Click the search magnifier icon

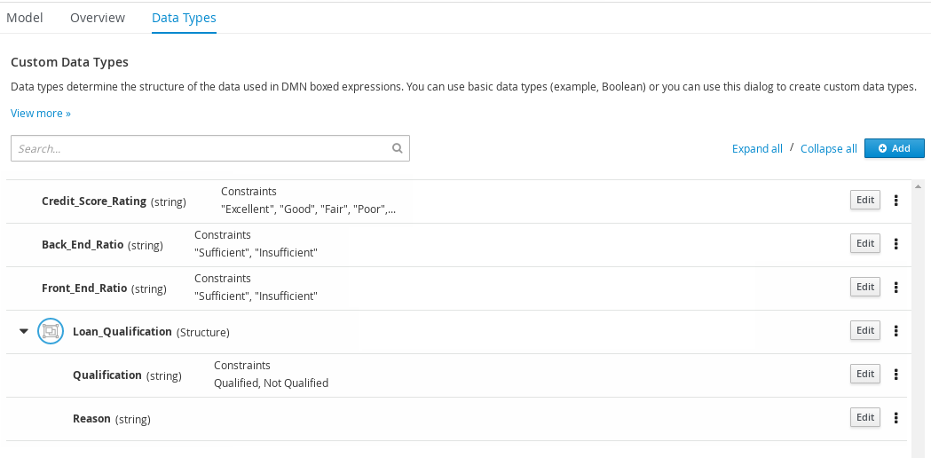[398, 149]
